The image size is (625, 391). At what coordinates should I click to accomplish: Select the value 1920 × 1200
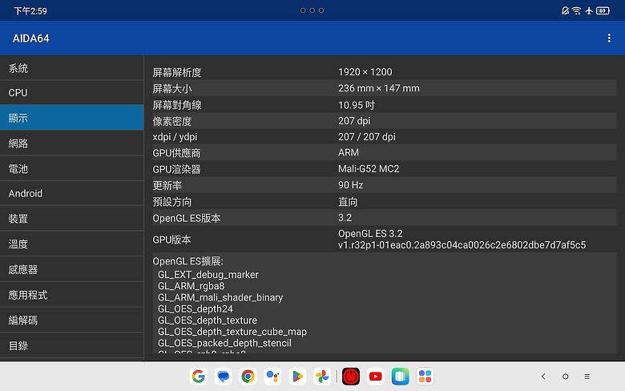(365, 72)
